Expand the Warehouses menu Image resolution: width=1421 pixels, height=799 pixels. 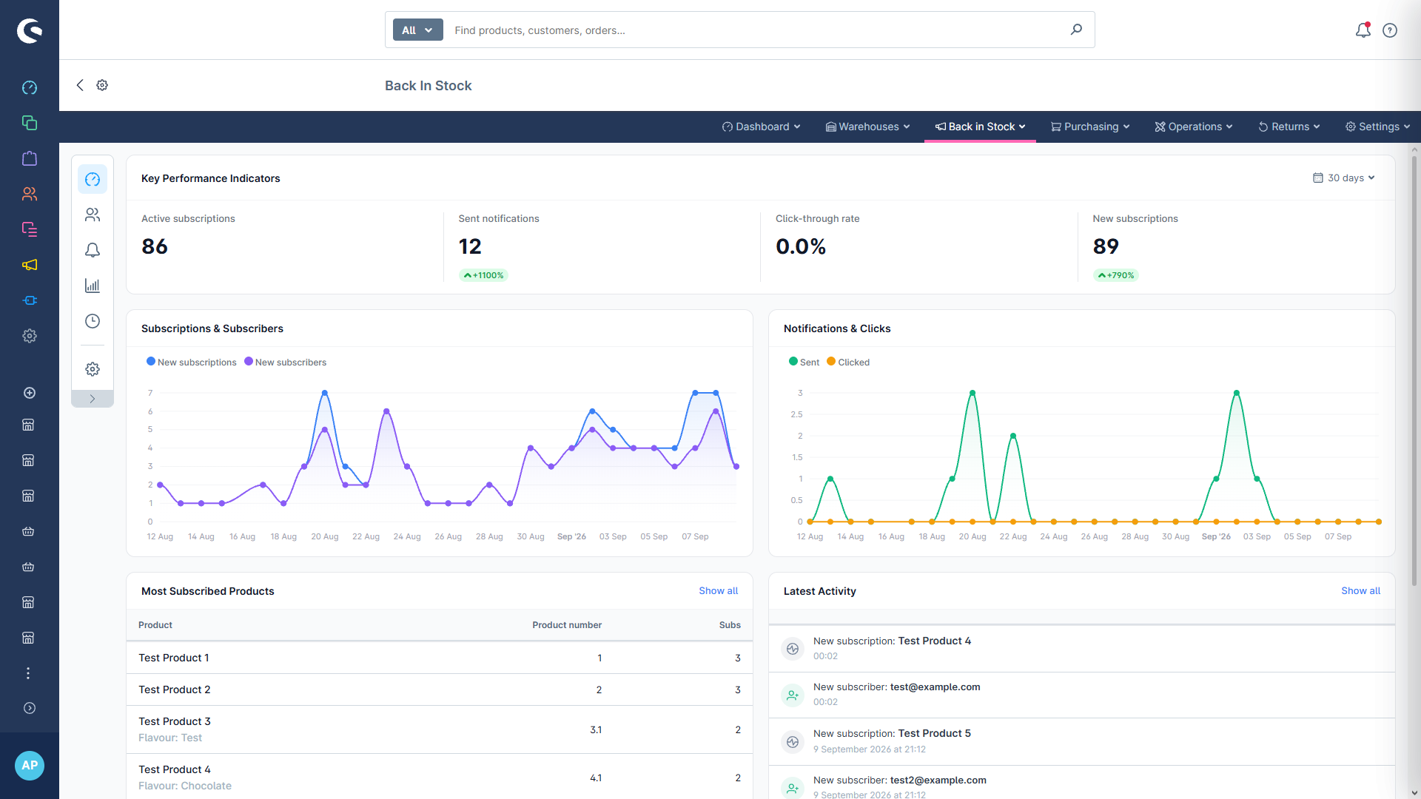(x=867, y=127)
